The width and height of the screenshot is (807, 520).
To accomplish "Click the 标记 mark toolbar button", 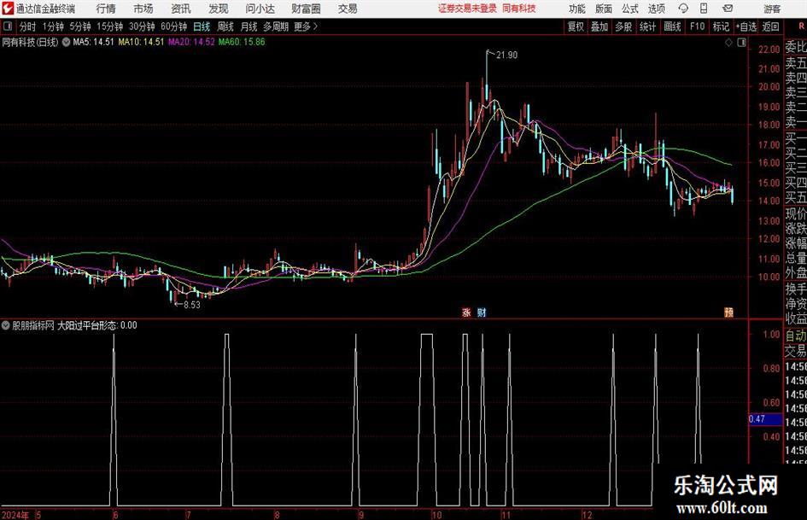I will click(721, 26).
